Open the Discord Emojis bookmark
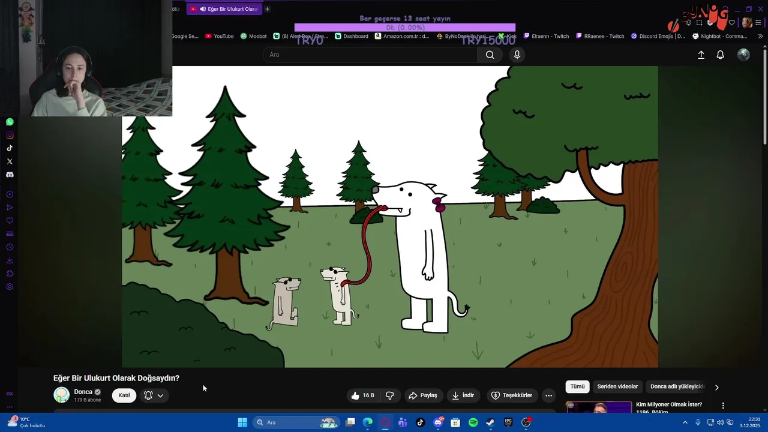768x432 pixels. pyautogui.click(x=658, y=36)
